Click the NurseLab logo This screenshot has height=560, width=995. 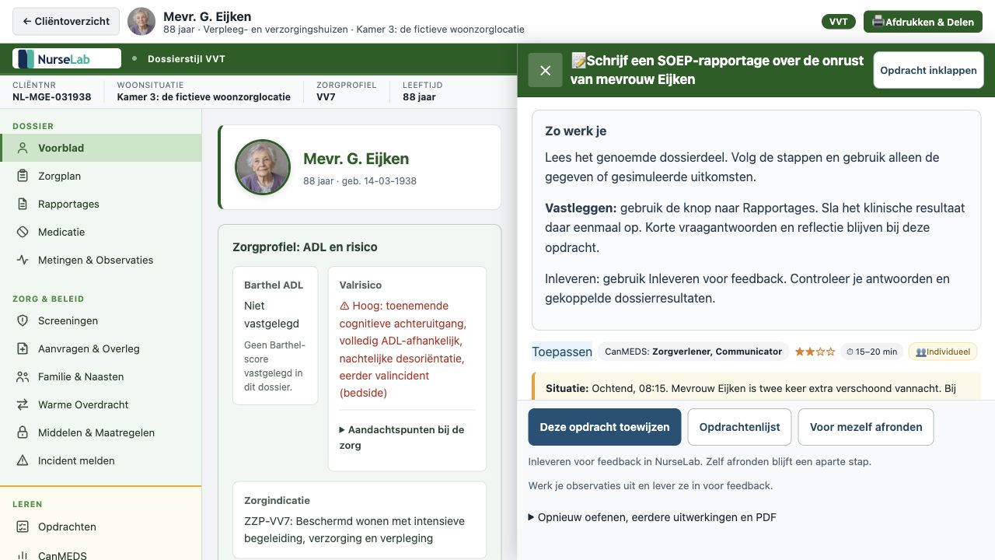point(67,58)
